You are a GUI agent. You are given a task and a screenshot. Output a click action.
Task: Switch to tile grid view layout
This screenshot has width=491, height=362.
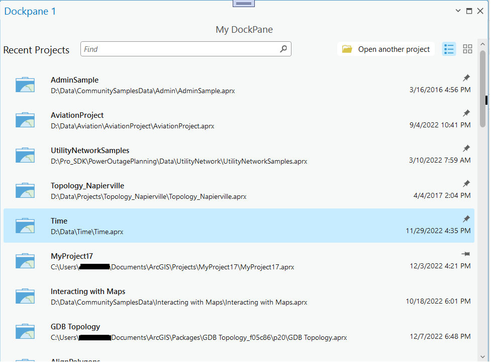tap(467, 49)
